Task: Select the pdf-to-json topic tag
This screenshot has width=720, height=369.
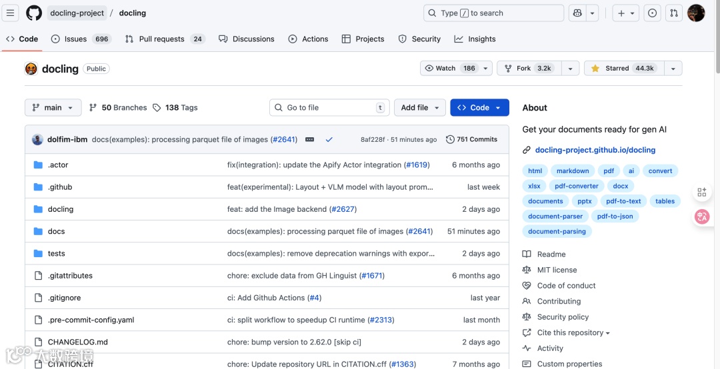Action: tap(615, 216)
